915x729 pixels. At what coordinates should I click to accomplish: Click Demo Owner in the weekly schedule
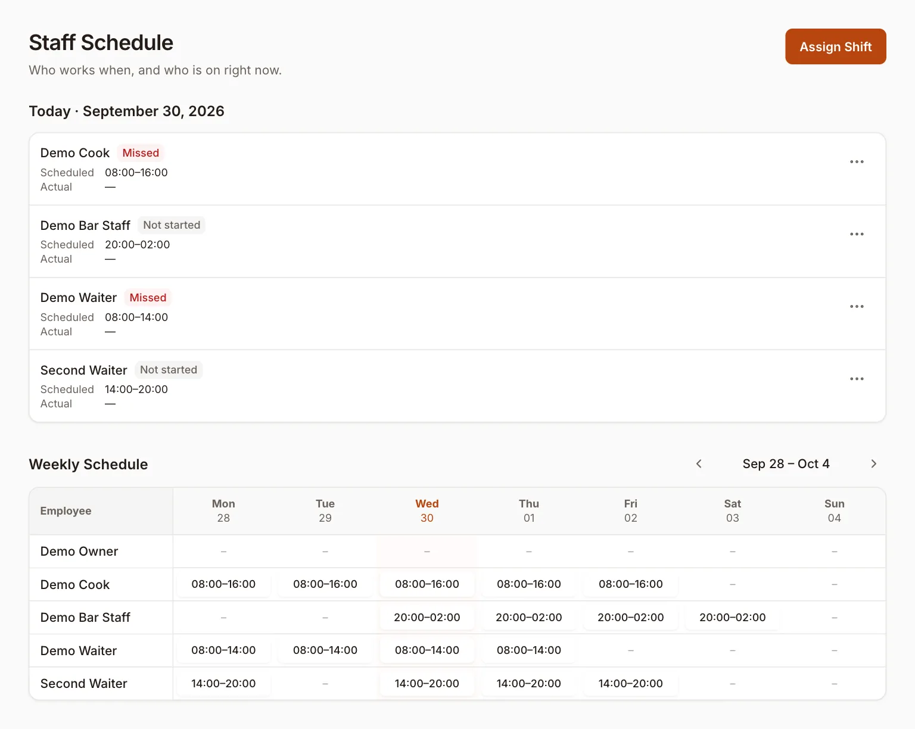pos(79,552)
